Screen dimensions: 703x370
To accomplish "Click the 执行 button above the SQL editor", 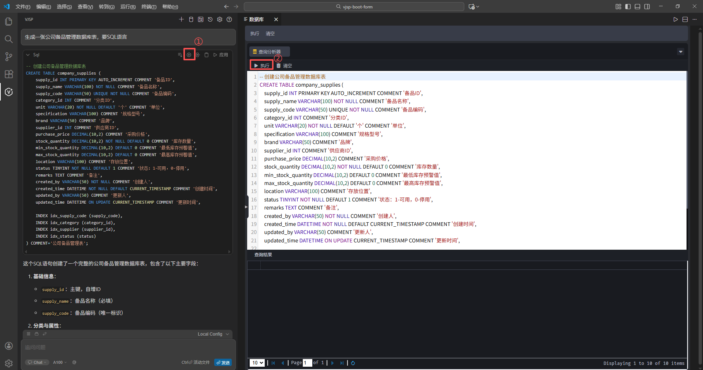I will [262, 65].
